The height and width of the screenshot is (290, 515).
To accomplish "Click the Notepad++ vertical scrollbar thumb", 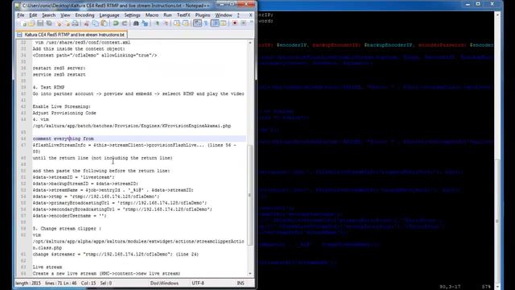I will point(250,195).
